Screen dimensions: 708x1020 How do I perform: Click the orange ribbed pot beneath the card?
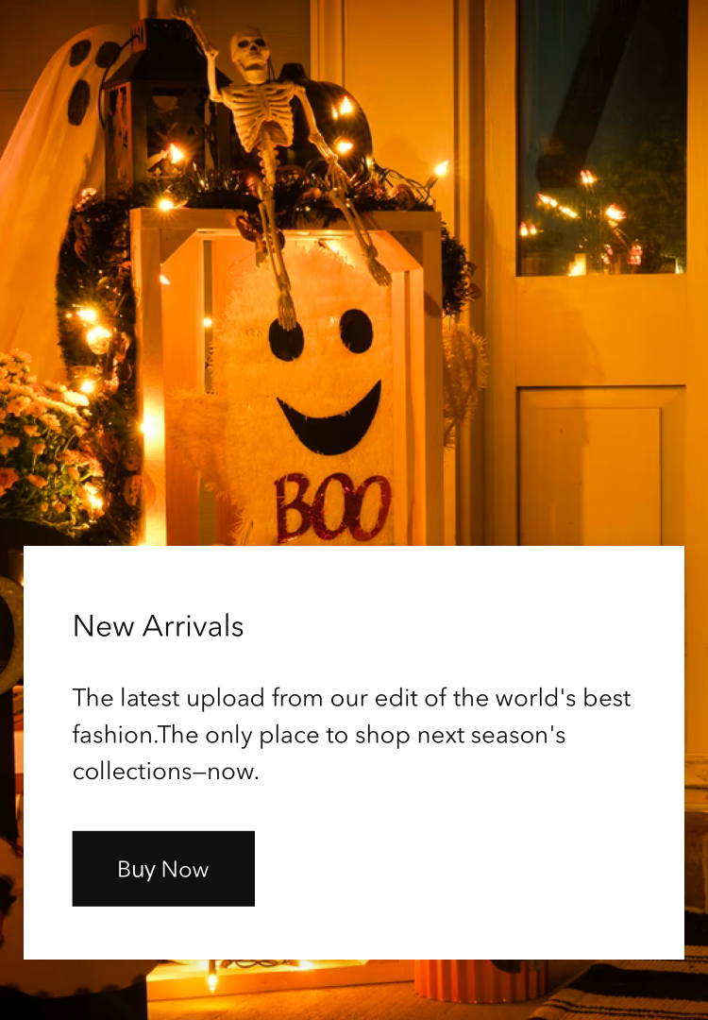coord(480,979)
